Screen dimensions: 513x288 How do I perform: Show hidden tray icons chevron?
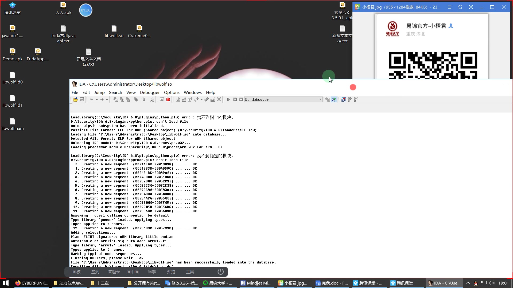[468, 283]
